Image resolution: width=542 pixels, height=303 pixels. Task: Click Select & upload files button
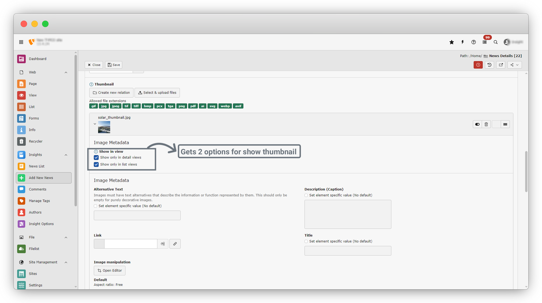157,93
